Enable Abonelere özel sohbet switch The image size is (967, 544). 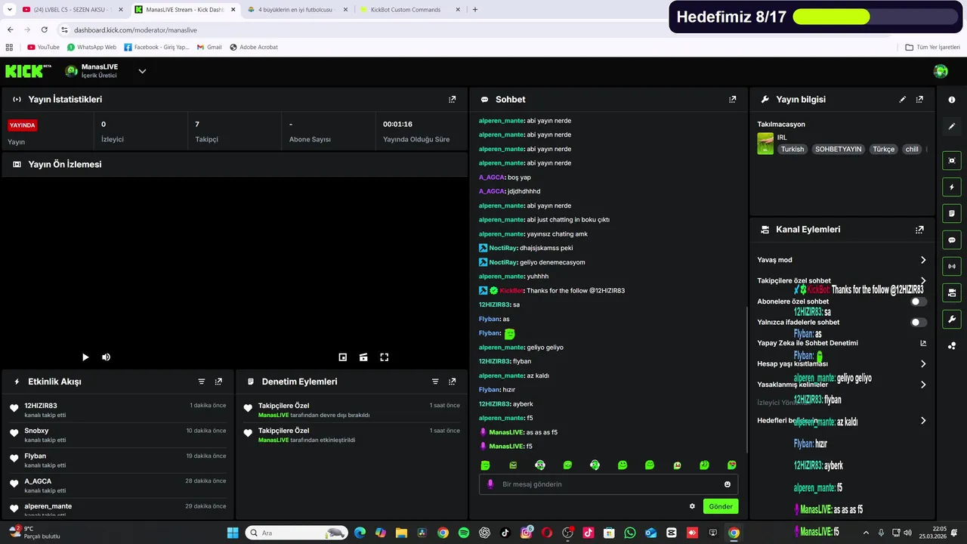pos(919,301)
